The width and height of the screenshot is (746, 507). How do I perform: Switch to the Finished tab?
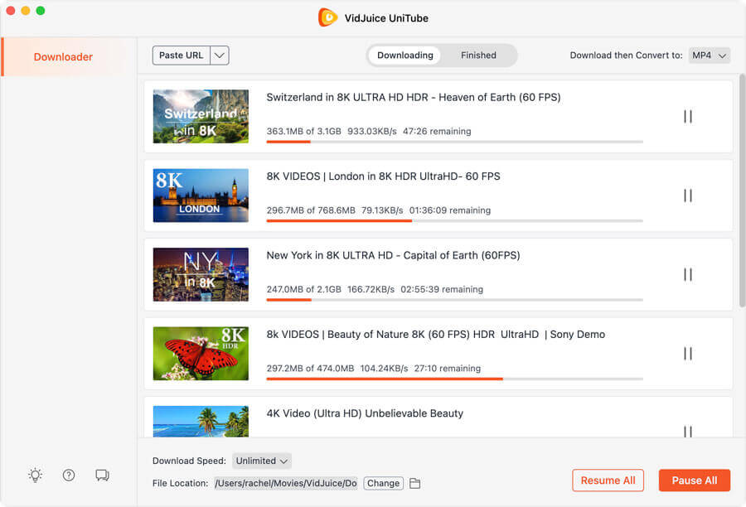point(478,56)
